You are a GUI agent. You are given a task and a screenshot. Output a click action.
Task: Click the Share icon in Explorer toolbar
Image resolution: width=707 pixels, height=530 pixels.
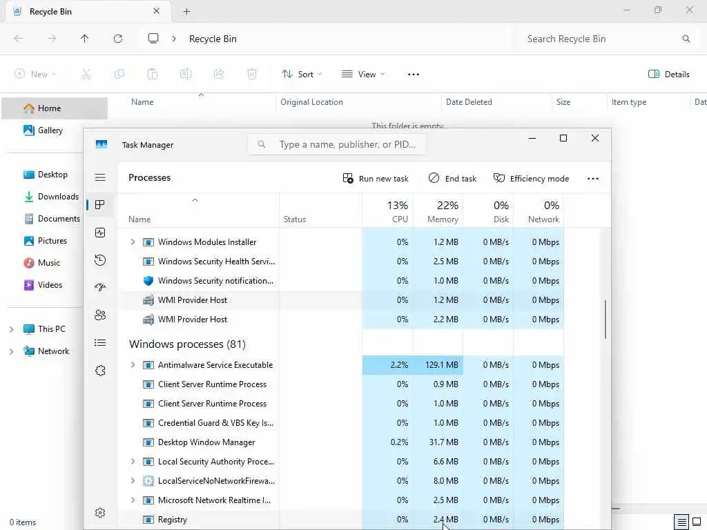pos(219,75)
